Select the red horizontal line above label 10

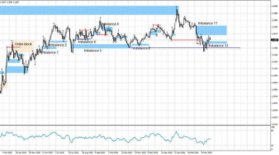point(157,25)
